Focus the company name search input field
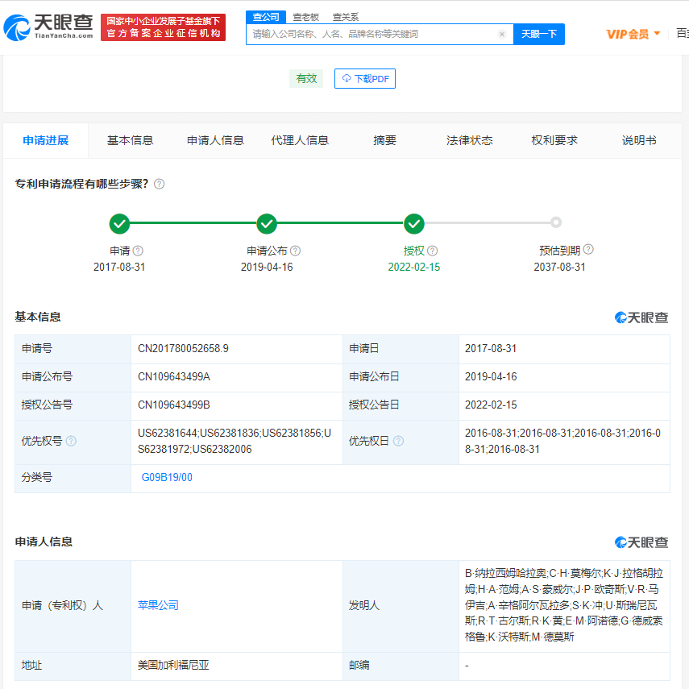Screen dimensions: 689x689 point(371,35)
